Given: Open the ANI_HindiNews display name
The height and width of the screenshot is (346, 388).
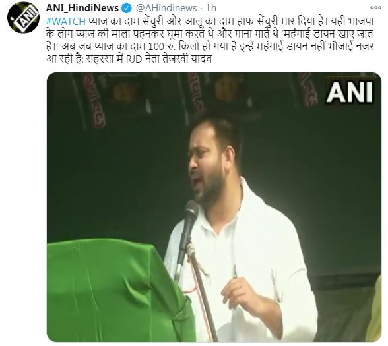Looking at the screenshot, I should [x=82, y=8].
